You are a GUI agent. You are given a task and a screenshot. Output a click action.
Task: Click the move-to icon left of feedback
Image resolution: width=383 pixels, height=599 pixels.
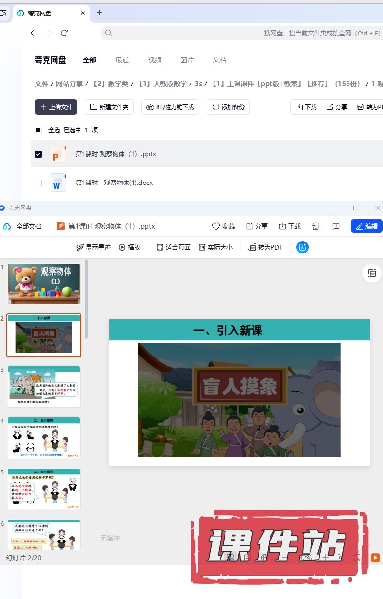315,226
